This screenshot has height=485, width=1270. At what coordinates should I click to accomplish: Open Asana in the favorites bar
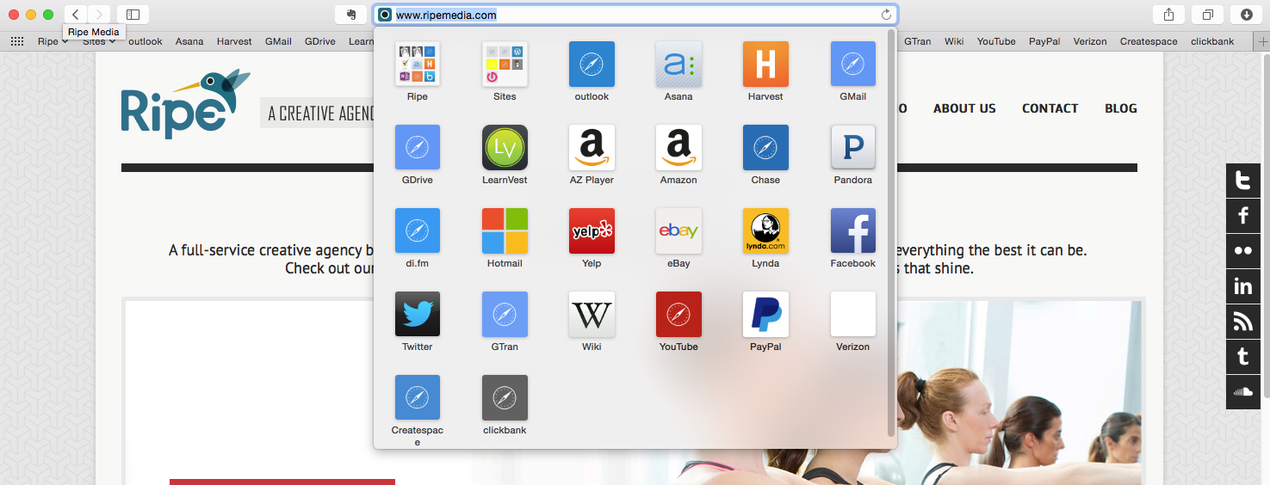[x=189, y=41]
